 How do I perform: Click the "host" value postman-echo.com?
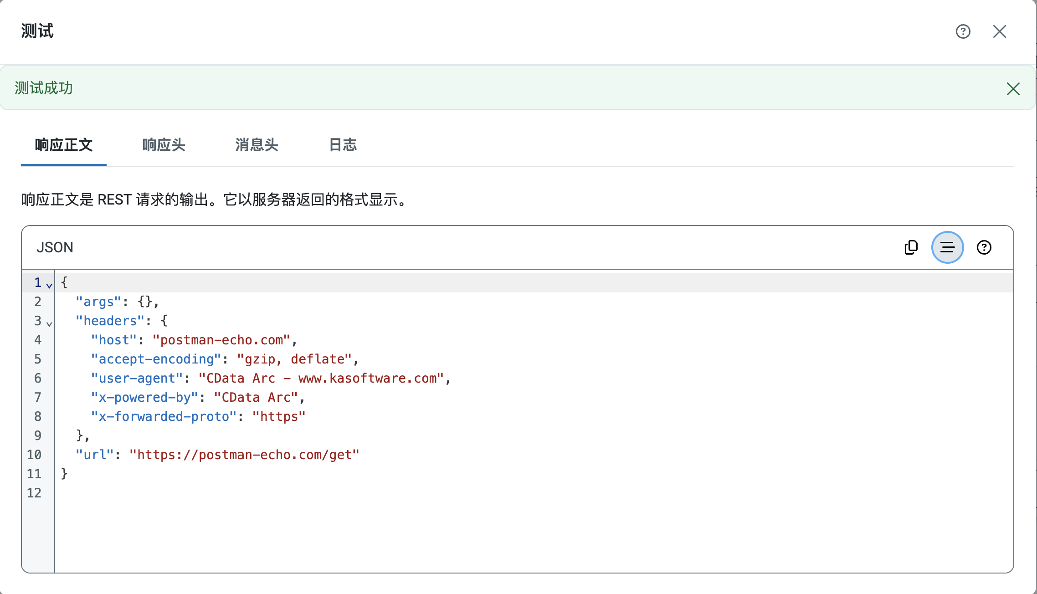221,340
